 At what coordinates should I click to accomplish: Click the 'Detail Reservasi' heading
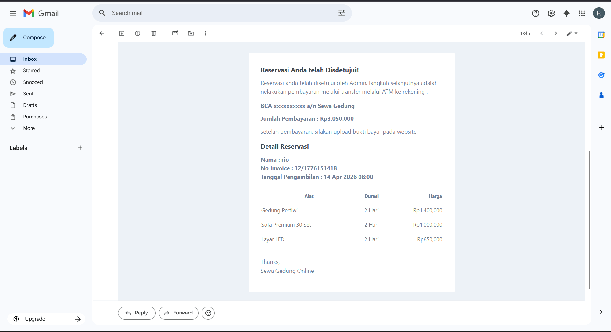pyautogui.click(x=285, y=146)
